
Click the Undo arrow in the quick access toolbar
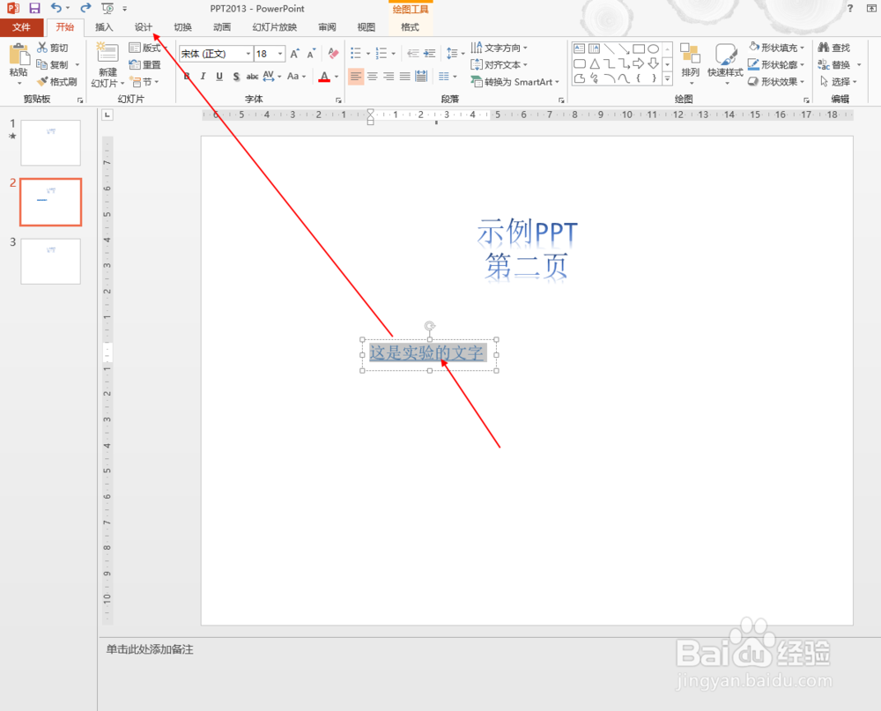click(x=56, y=8)
